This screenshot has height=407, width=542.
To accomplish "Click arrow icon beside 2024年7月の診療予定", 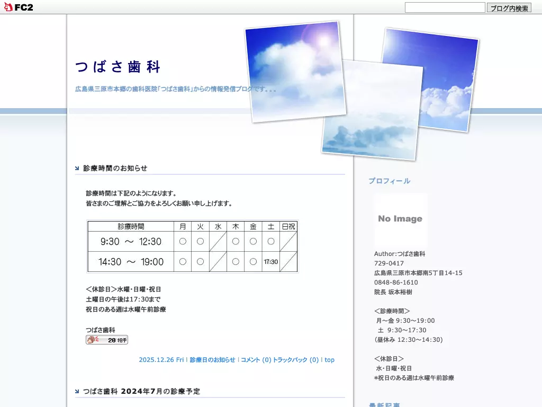I will point(77,392).
